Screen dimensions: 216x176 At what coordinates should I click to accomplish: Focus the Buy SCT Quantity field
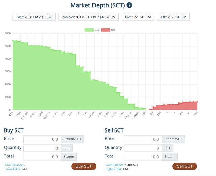pos(42,148)
